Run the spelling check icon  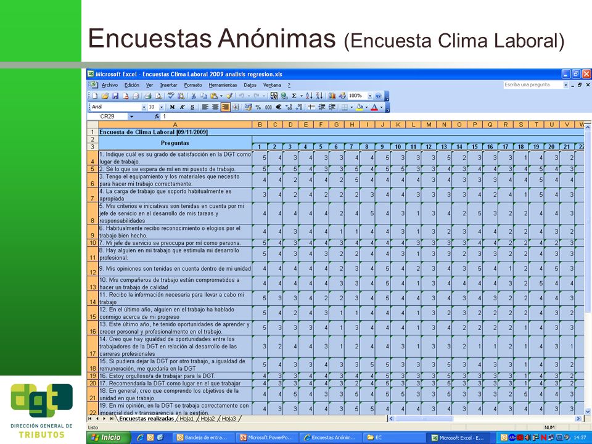[171, 96]
